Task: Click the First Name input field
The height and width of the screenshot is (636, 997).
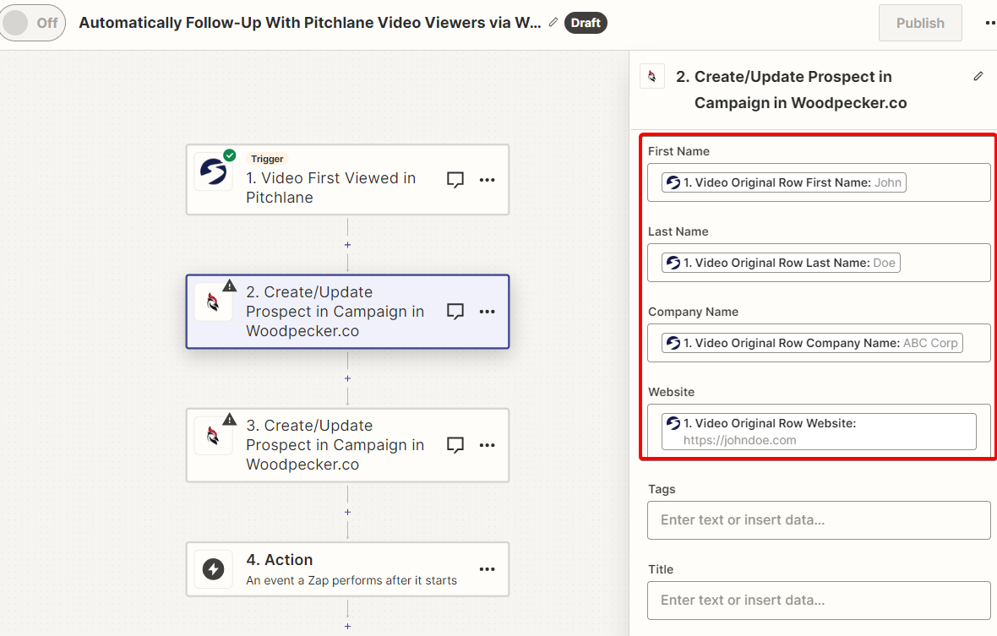Action: pyautogui.click(x=819, y=183)
